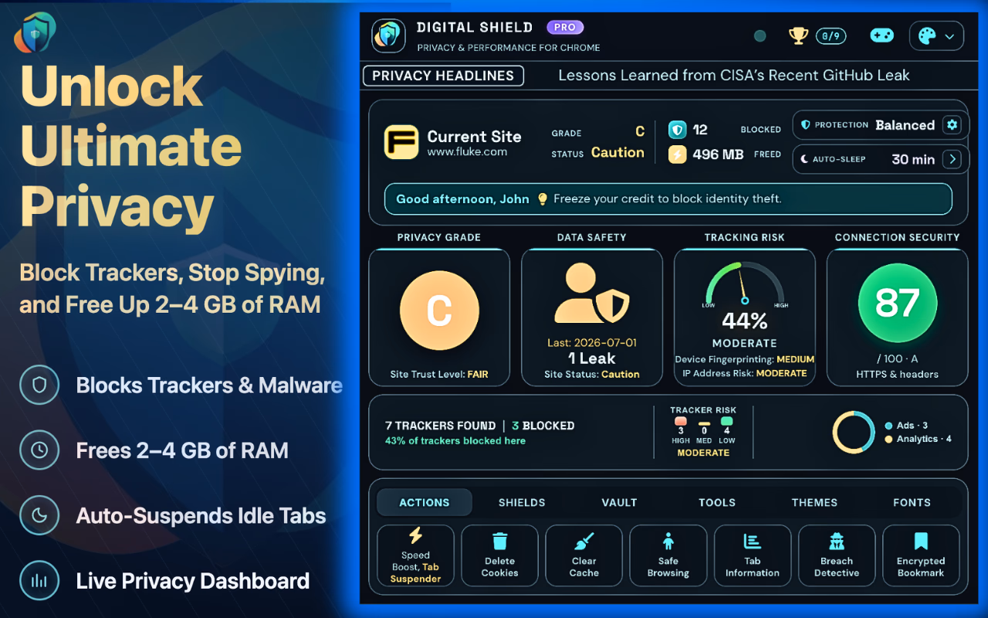The image size is (988, 618).
Task: Click the PRO badge
Action: point(565,27)
